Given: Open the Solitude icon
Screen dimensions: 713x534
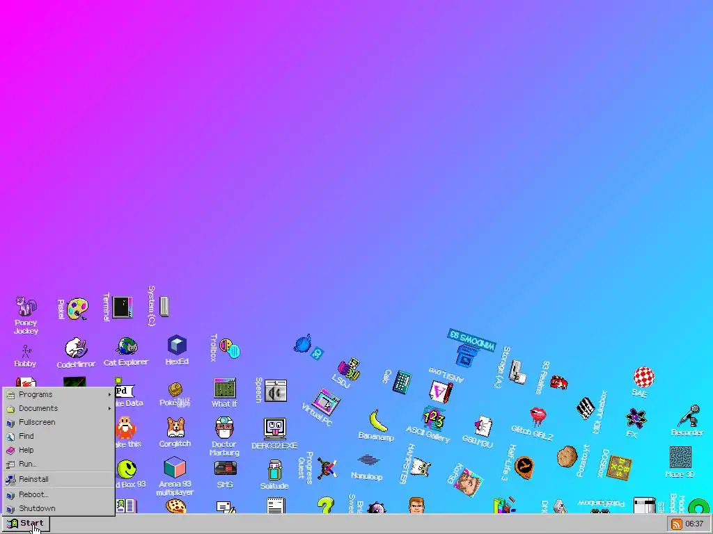Looking at the screenshot, I should click(274, 471).
